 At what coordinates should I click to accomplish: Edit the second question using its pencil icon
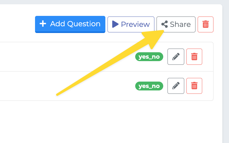point(176,86)
